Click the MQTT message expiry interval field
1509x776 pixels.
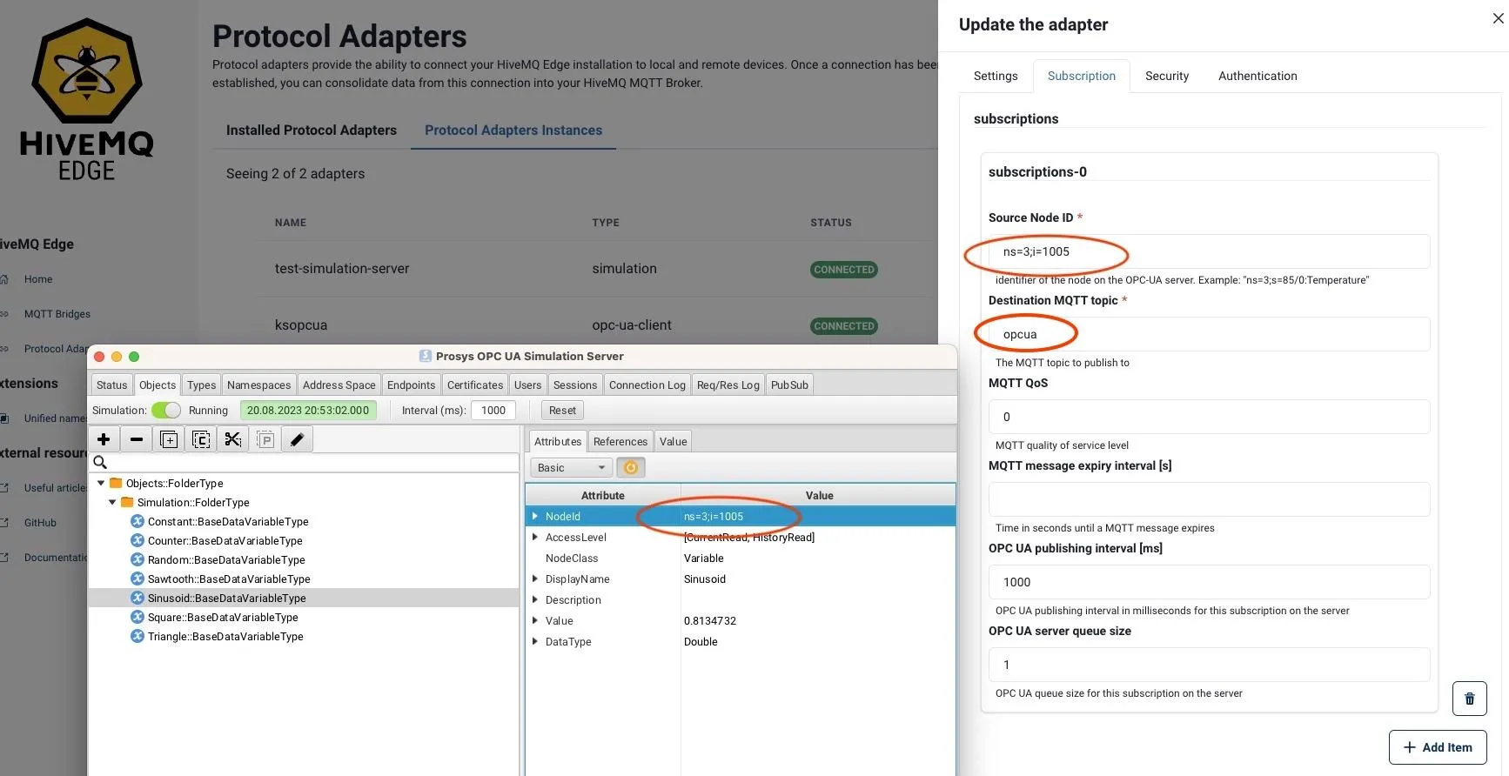pos(1209,499)
